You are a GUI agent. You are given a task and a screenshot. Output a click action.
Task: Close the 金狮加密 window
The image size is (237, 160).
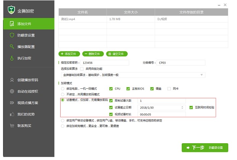coord(225,5)
